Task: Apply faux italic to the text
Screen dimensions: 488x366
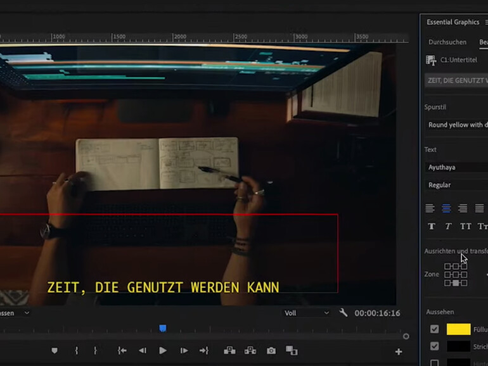Action: (x=448, y=226)
